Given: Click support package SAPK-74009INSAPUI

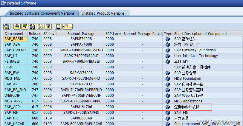Looking at the screenshot, I should 81,56.
